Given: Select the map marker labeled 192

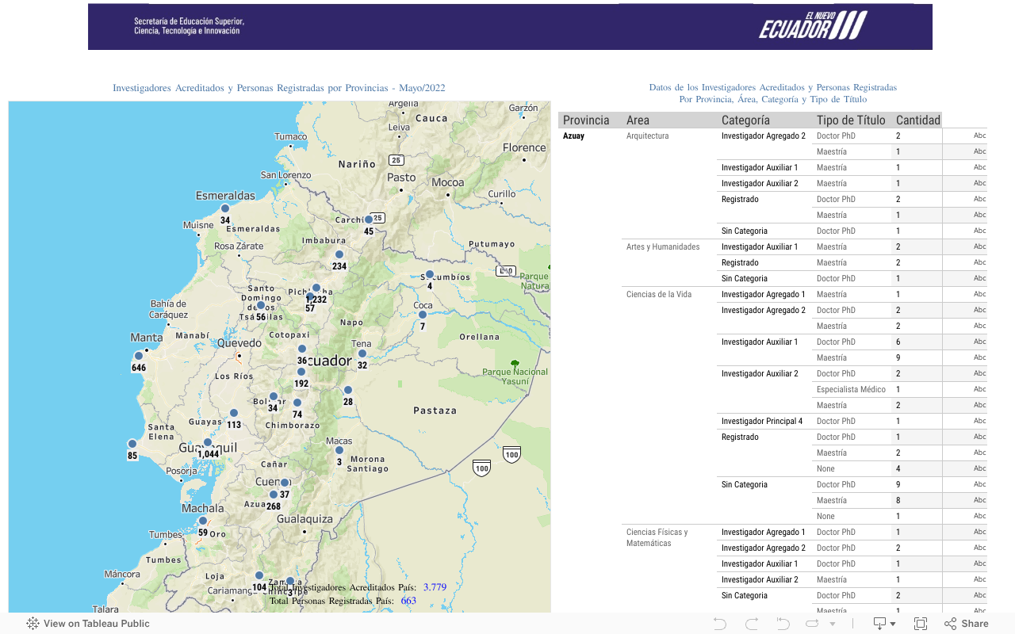Looking at the screenshot, I should click(x=301, y=372).
